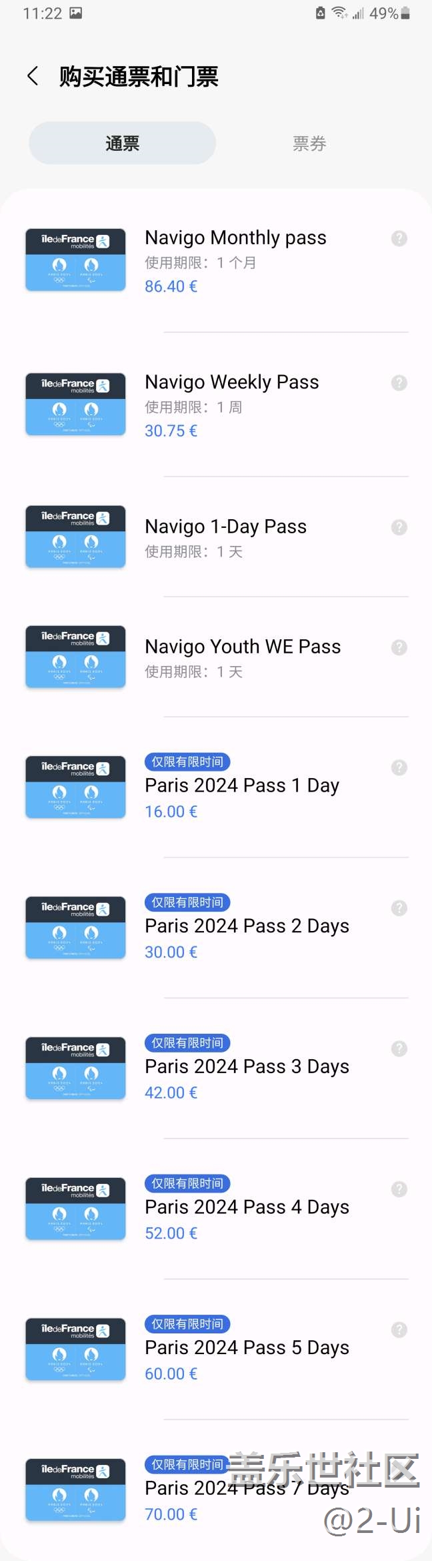
Task: Switch to the 通票 tab
Action: (x=122, y=143)
